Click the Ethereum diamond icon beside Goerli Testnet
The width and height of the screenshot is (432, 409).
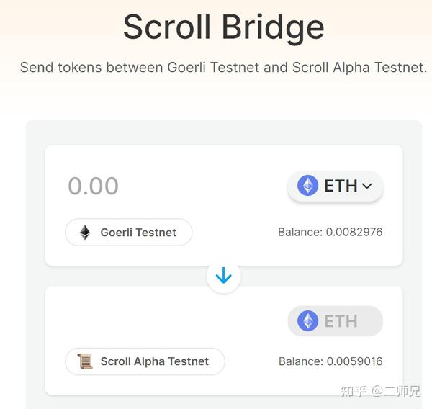click(x=85, y=233)
